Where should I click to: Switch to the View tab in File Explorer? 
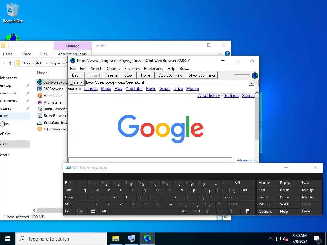(44, 54)
